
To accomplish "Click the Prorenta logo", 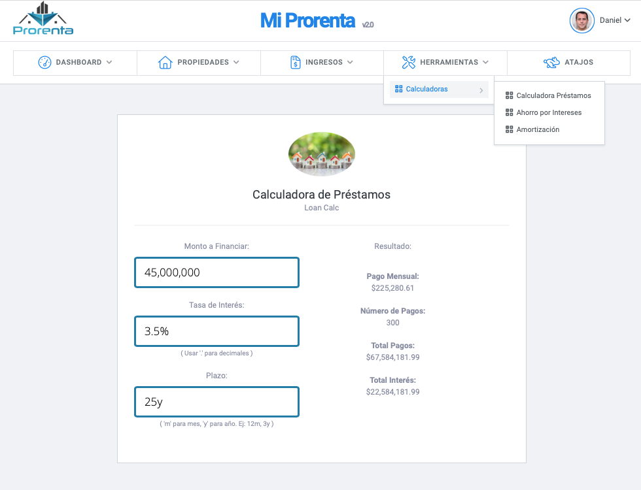I will pyautogui.click(x=43, y=18).
